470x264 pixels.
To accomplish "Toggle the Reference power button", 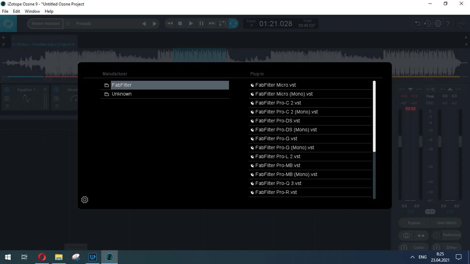I will [x=436, y=235].
